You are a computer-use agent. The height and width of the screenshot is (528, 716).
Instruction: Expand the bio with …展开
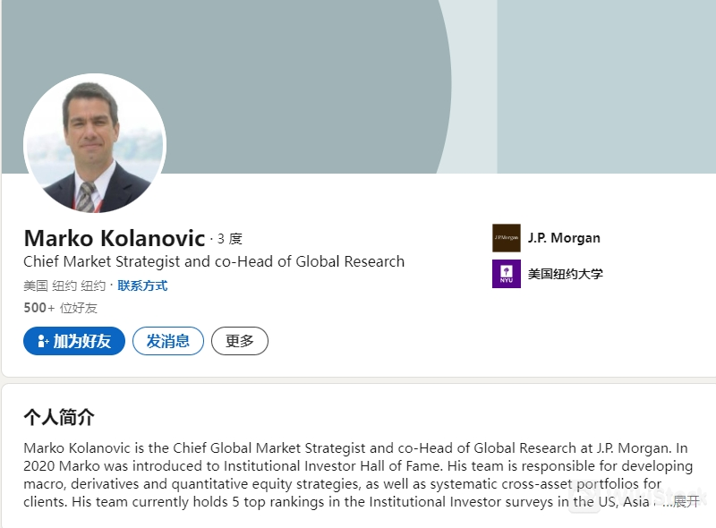685,501
